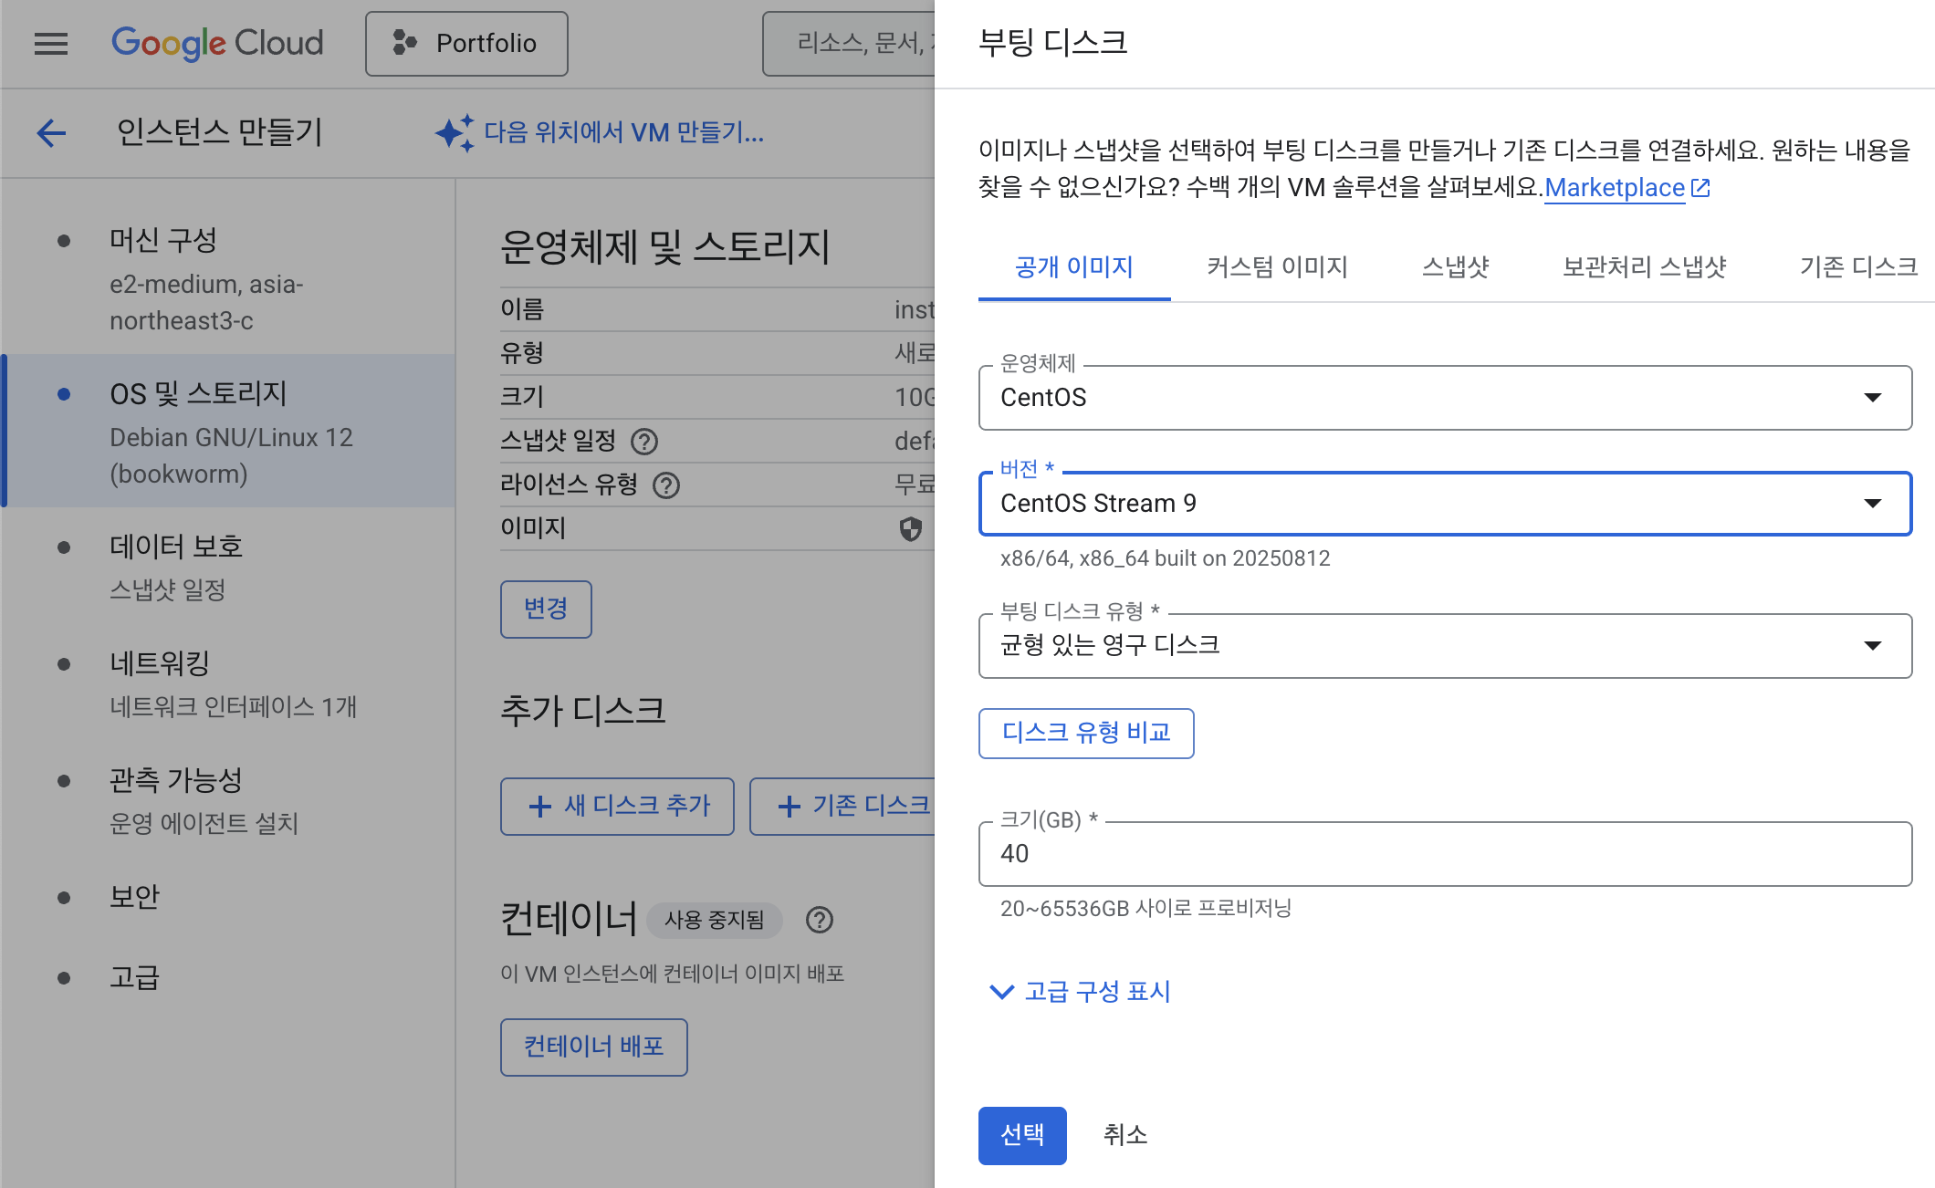Switch to 커스텀 이미지 tab
This screenshot has width=1935, height=1188.
1277,267
